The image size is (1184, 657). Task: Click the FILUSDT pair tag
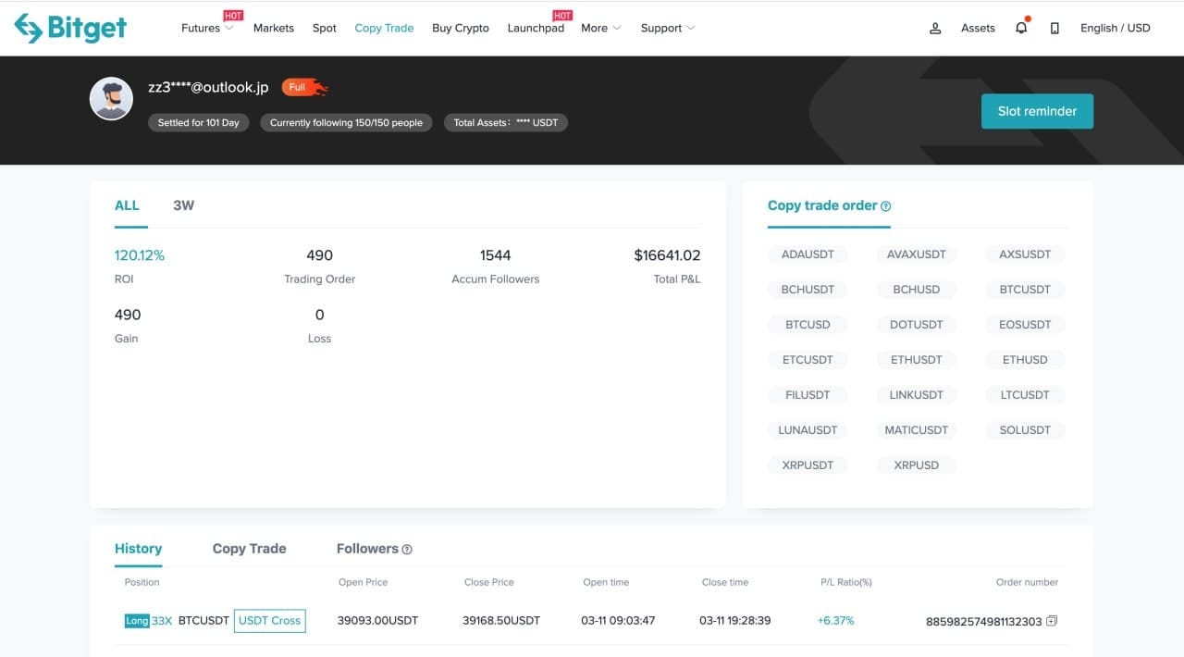(x=808, y=395)
